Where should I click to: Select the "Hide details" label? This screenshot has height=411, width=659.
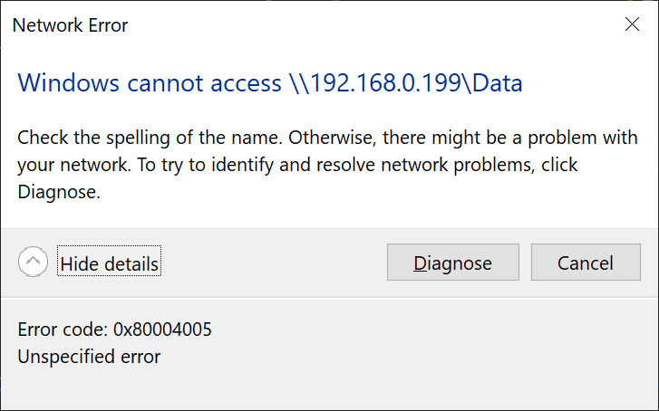110,264
